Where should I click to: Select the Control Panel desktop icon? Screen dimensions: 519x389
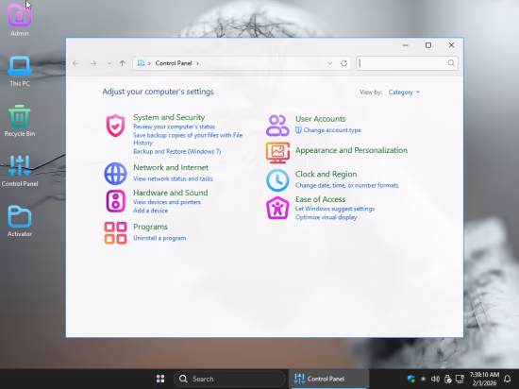click(20, 171)
